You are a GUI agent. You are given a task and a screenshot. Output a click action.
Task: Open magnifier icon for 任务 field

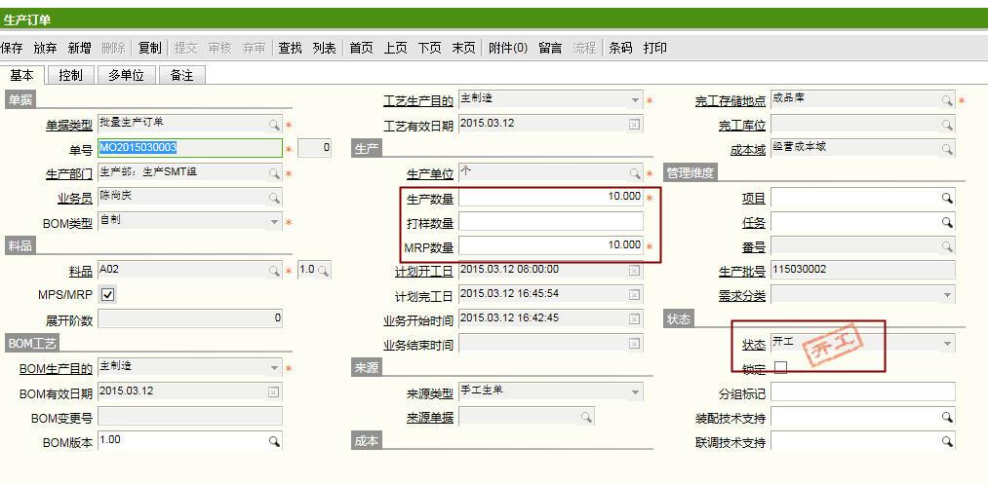click(x=947, y=222)
